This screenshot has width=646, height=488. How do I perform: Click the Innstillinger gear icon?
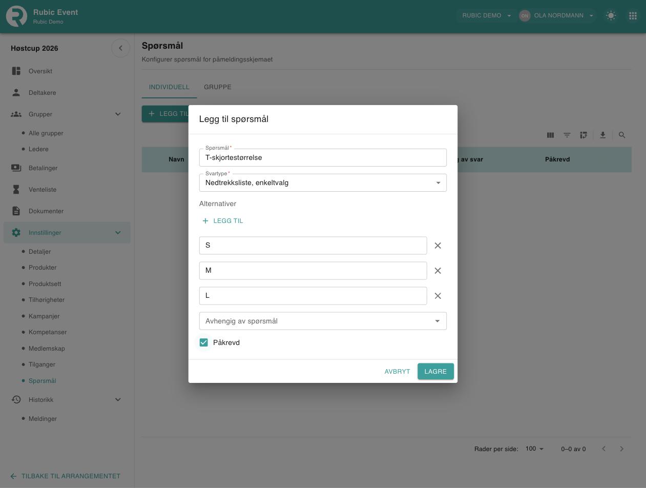(16, 233)
